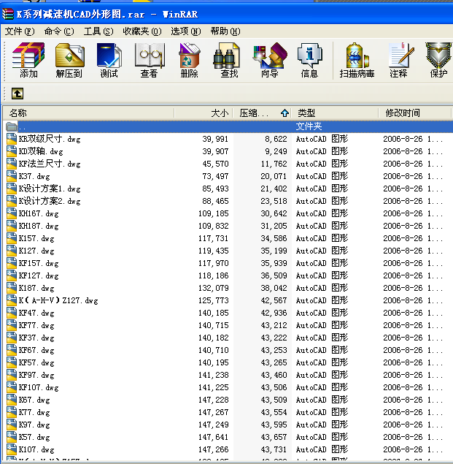Click file icon of K设计方案1.dwg
Image resolution: width=453 pixels, height=464 pixels.
[12, 189]
